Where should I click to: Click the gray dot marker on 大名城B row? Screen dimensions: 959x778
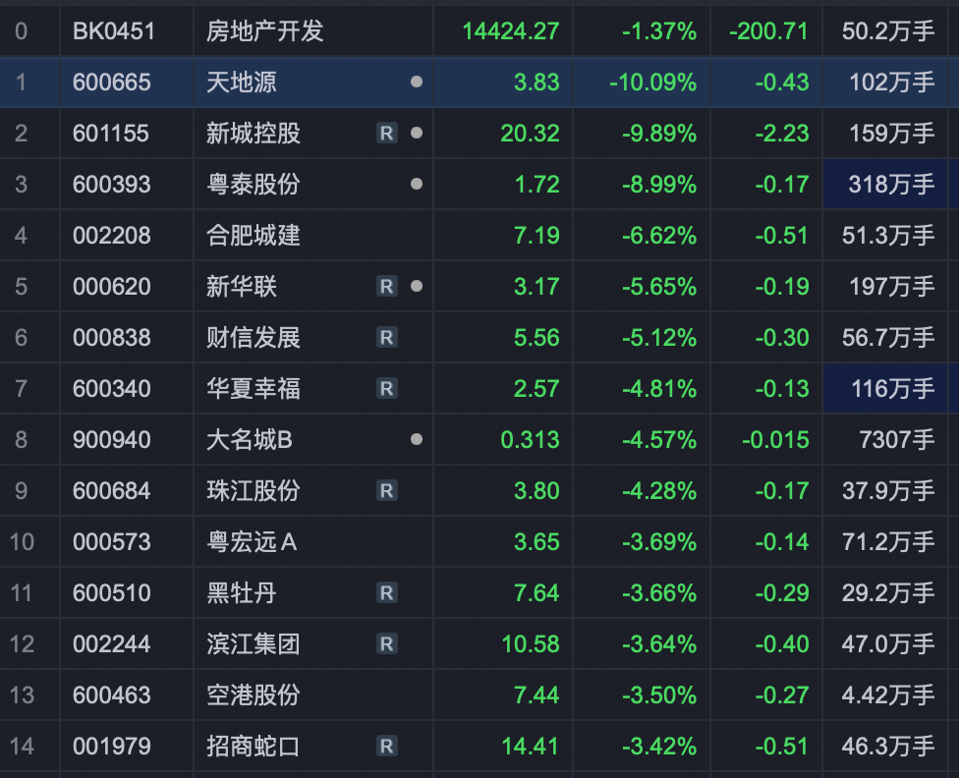click(417, 439)
